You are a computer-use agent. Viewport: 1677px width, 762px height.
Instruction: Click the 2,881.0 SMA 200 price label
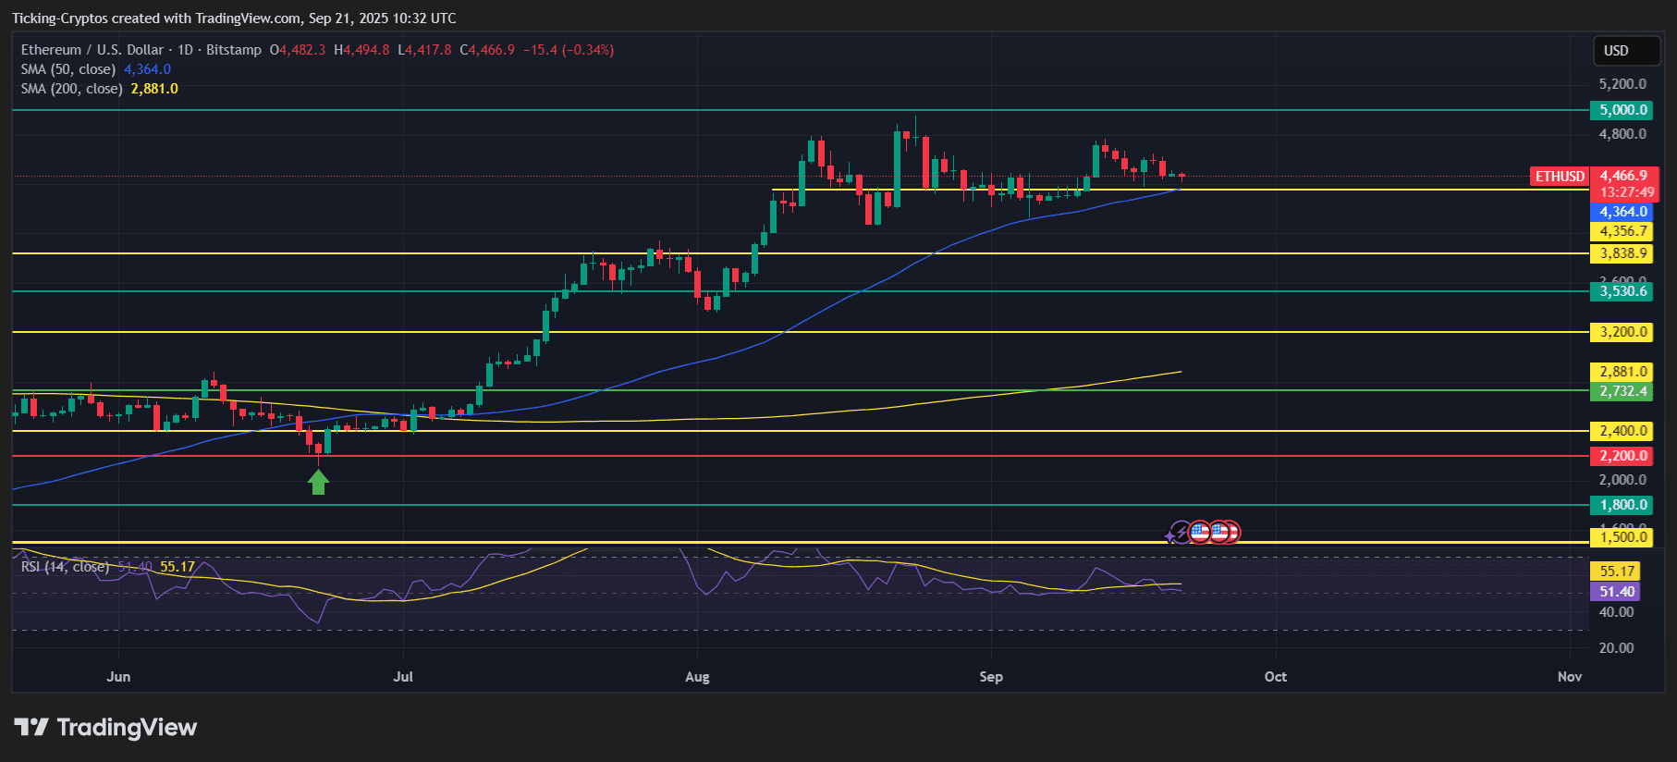(x=1622, y=372)
